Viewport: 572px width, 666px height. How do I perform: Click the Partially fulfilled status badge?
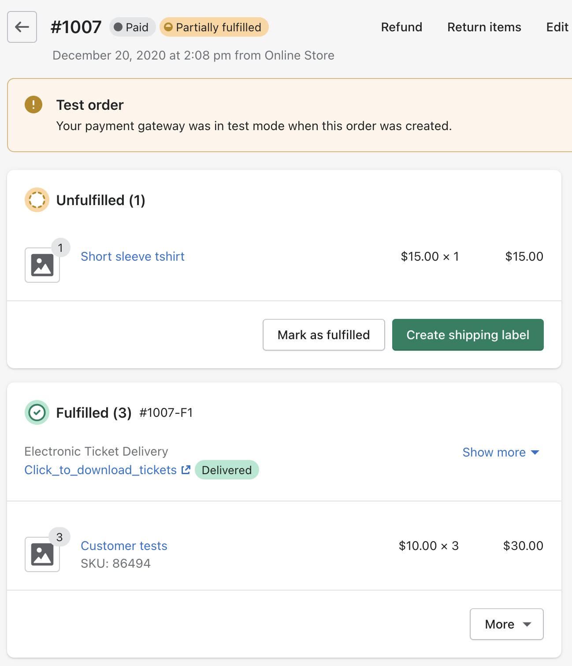coord(214,27)
